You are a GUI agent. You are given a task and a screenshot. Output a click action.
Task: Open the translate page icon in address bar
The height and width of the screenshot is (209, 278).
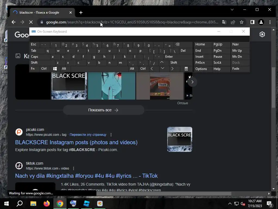click(224, 22)
